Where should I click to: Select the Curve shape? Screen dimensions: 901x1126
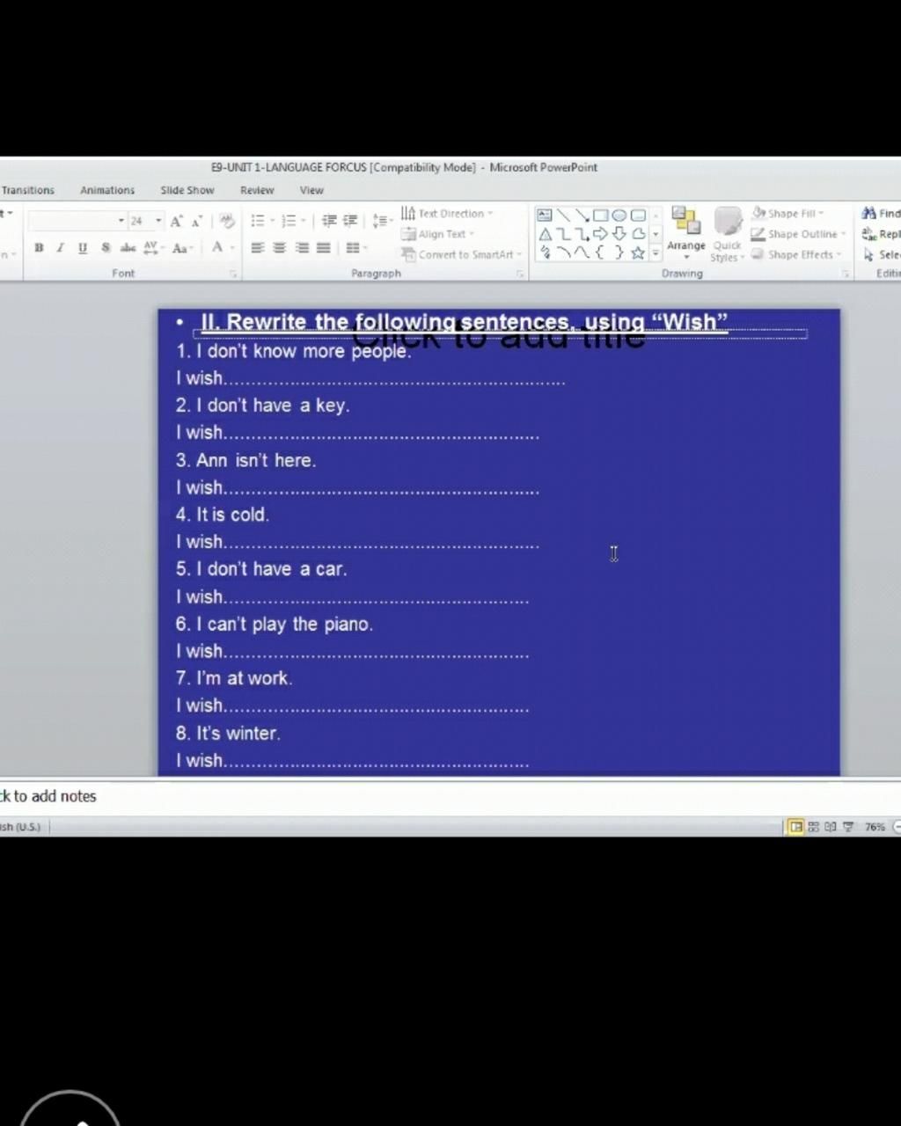[582, 253]
